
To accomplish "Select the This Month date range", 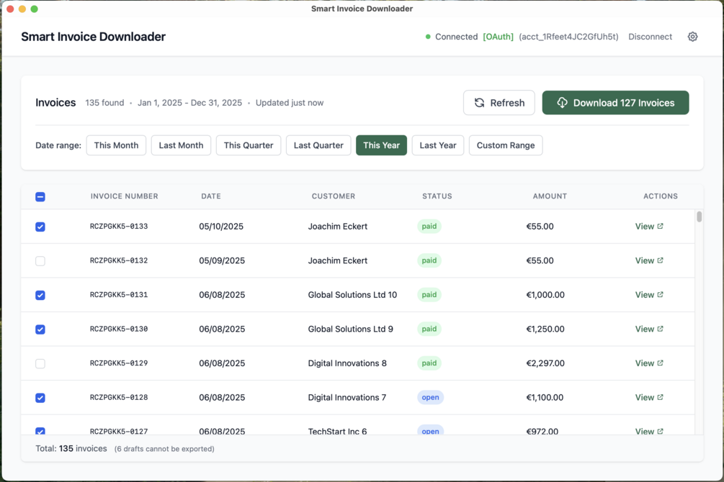I will [x=116, y=145].
